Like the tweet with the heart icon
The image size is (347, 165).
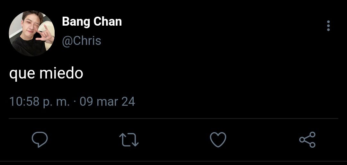(218, 139)
